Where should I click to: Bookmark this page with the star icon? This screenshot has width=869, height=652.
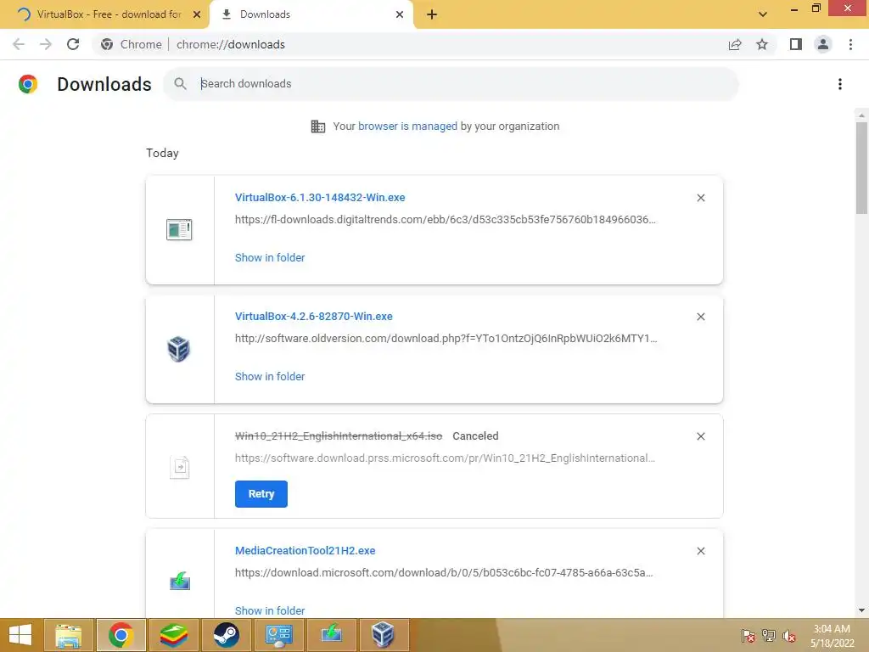pos(762,44)
